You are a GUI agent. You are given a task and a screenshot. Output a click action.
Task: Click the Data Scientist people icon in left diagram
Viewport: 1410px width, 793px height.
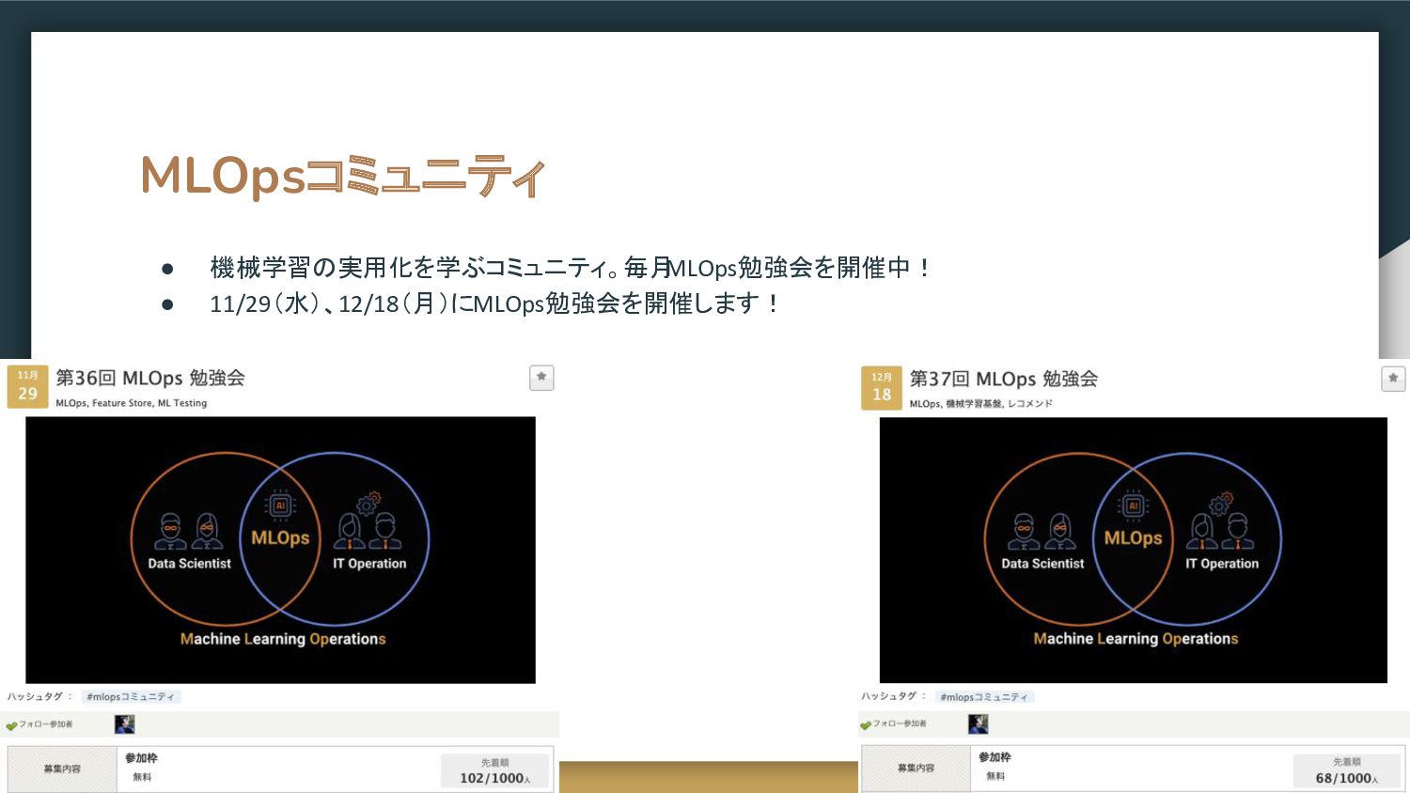pos(189,532)
